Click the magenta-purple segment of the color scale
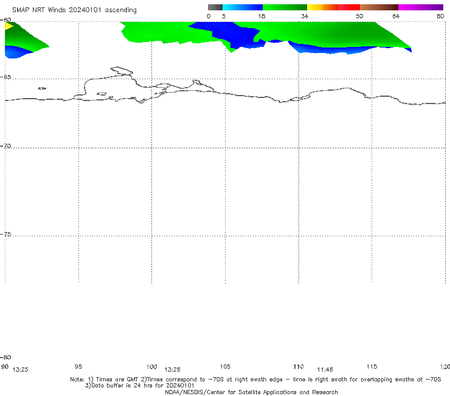 [421, 7]
